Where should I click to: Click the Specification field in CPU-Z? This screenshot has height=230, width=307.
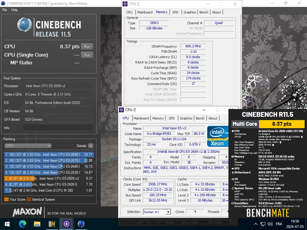pyautogui.click(x=186, y=152)
